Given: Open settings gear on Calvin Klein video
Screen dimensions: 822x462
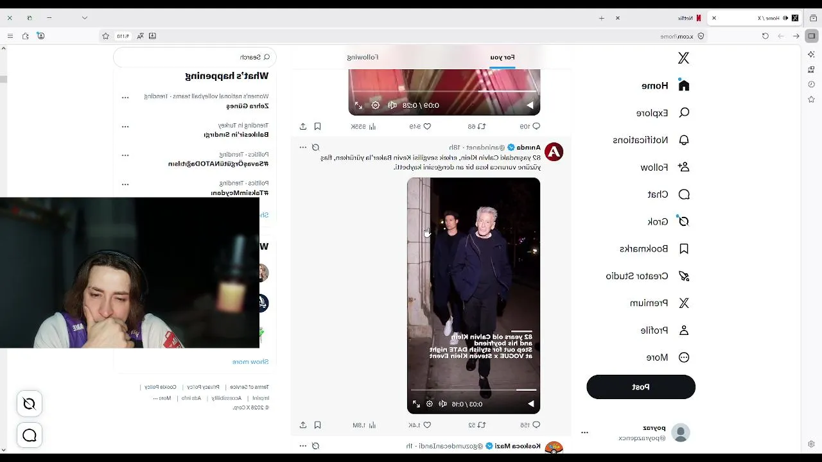Looking at the screenshot, I should [x=430, y=404].
